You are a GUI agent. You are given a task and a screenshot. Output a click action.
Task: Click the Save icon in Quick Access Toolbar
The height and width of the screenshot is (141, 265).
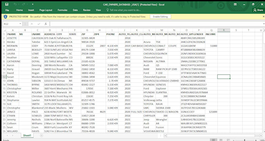pyautogui.click(x=7, y=4)
